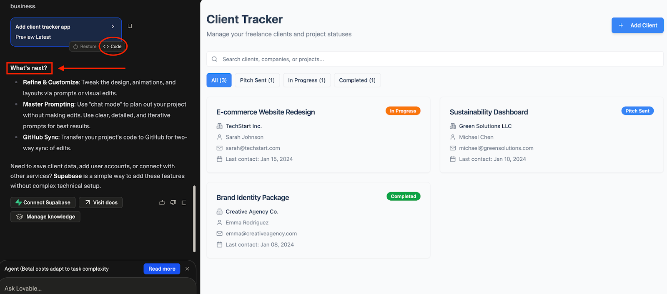This screenshot has width=667, height=294.
Task: Filter by Pitch Sent (1)
Action: pos(257,80)
